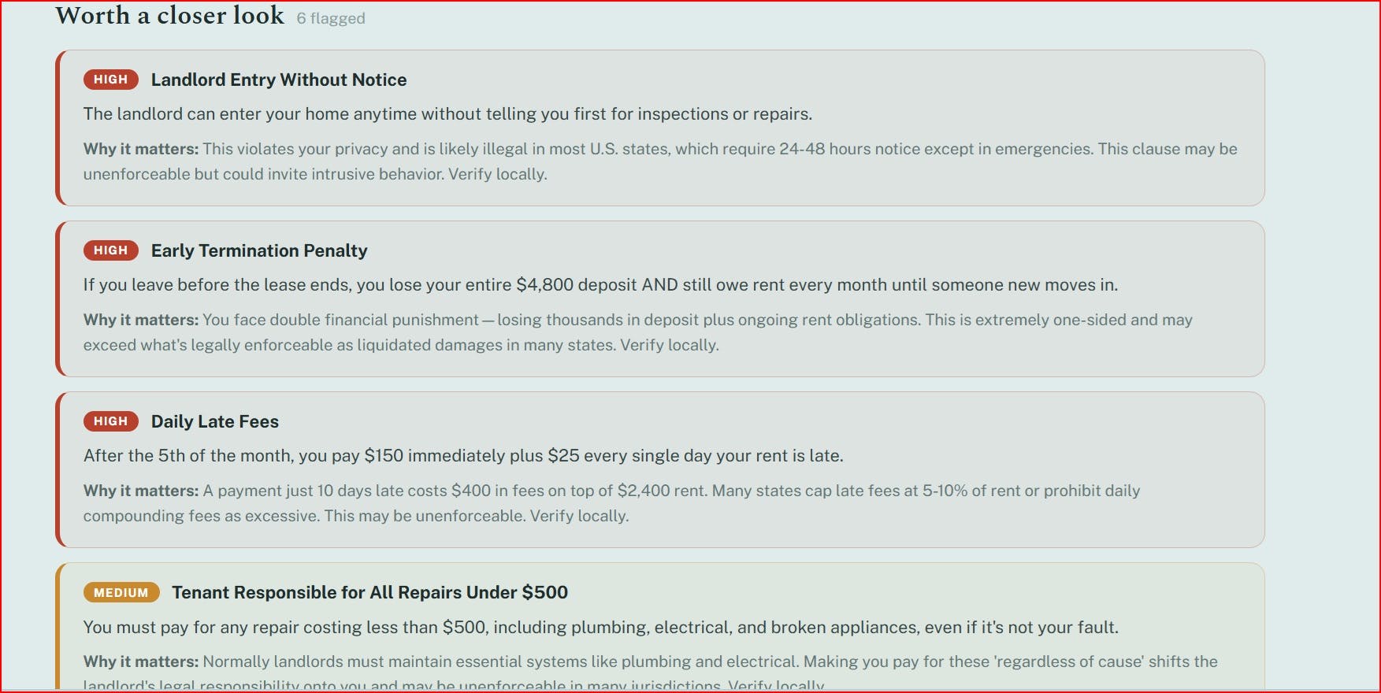The width and height of the screenshot is (1381, 693).
Task: Click Why it matters in repairs card
Action: tap(141, 661)
